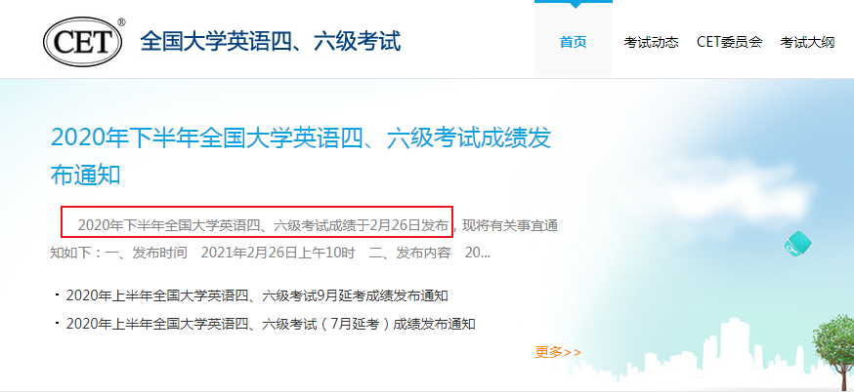Click the registered trademark symbol beside CET logo
Image resolution: width=854 pixels, height=392 pixels.
121,22
